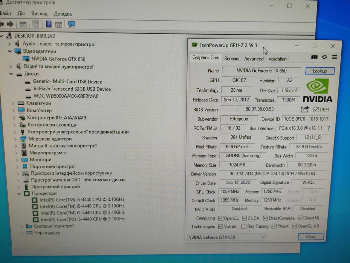Take a GPU-Z screenshot with the camera icon

click(x=314, y=57)
